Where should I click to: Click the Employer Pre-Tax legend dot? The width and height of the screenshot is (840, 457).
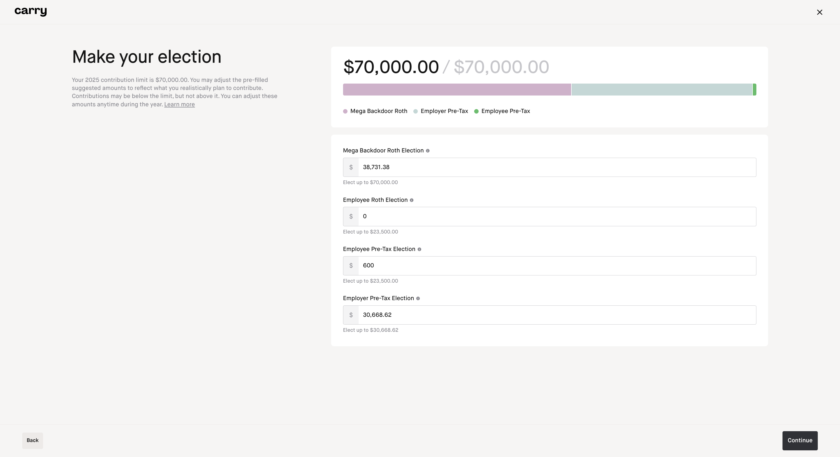pyautogui.click(x=416, y=112)
